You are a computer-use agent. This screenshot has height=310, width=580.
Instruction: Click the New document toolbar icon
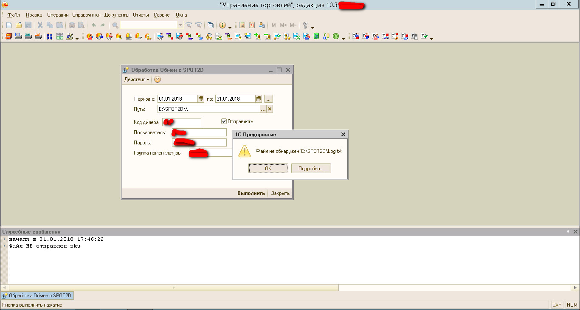tap(8, 25)
